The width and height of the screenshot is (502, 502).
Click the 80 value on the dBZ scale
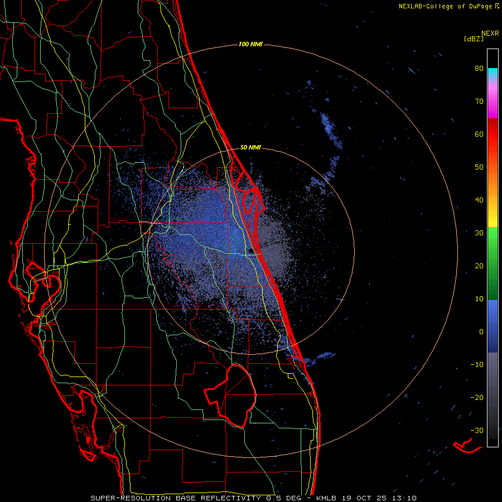click(x=479, y=69)
